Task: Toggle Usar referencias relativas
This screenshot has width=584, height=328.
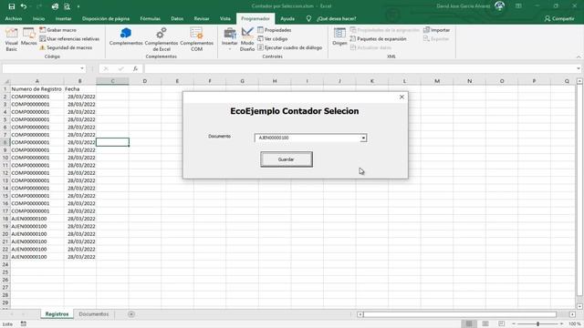Action: (x=69, y=38)
